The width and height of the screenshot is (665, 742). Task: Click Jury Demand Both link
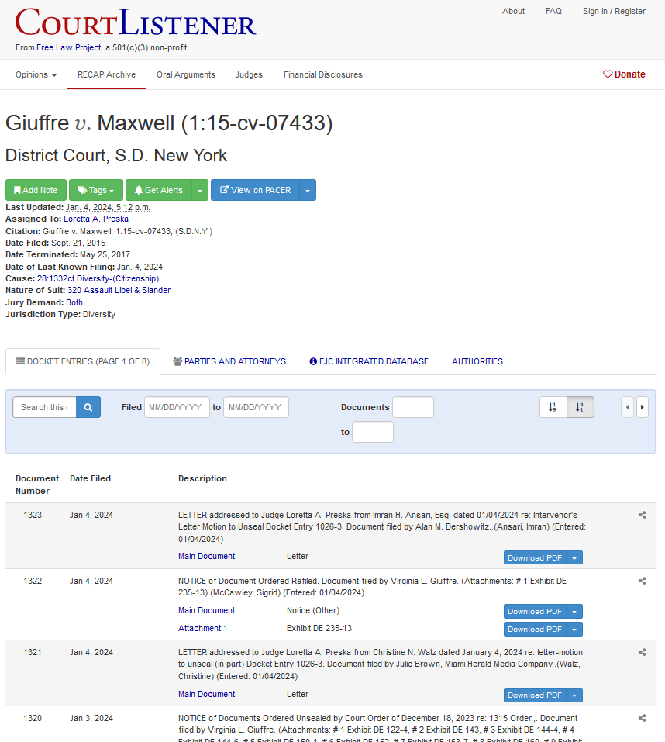point(74,302)
